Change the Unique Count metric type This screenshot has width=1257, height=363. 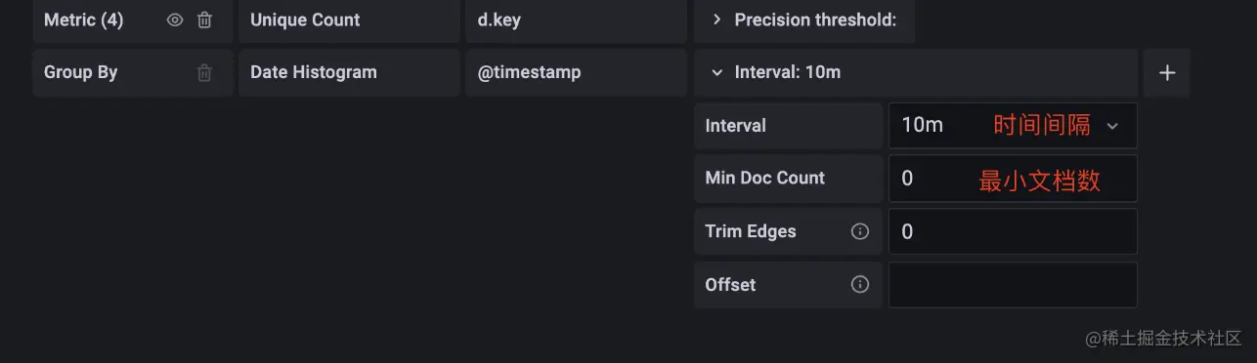(349, 20)
